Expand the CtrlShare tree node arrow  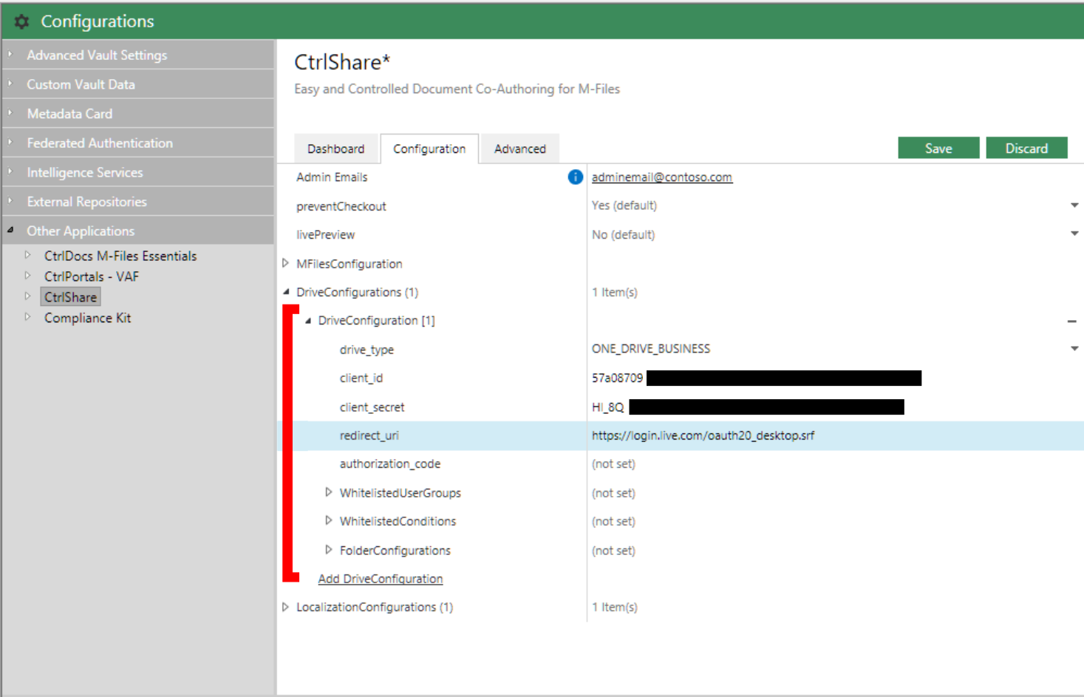[28, 296]
